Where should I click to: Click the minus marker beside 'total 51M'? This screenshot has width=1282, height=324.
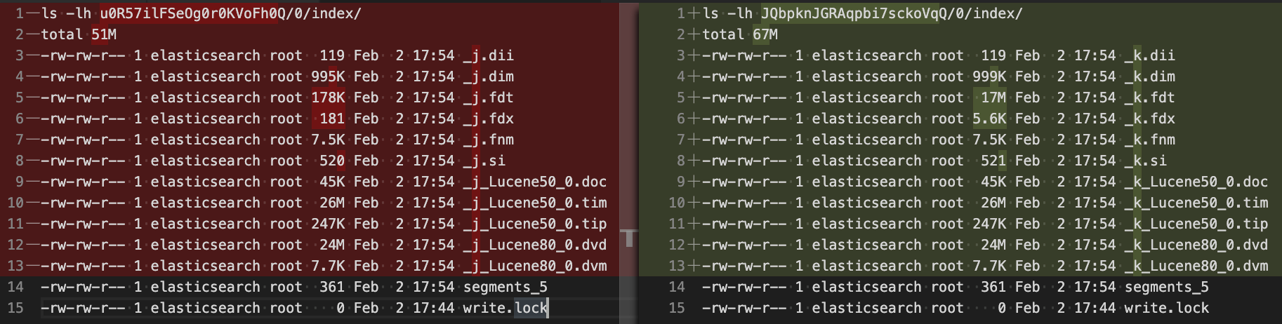[x=33, y=34]
